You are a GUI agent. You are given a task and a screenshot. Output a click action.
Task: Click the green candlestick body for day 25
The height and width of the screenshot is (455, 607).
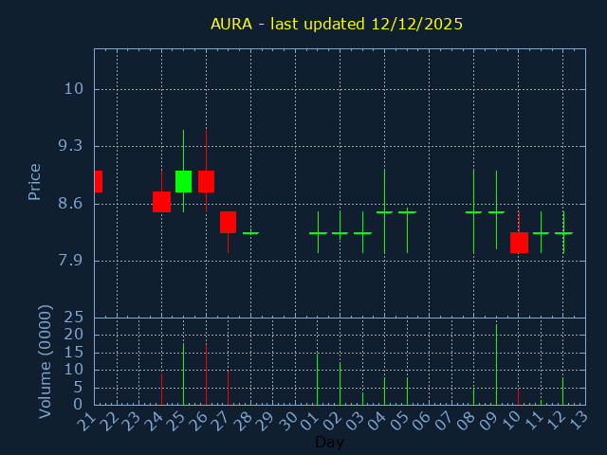point(183,181)
